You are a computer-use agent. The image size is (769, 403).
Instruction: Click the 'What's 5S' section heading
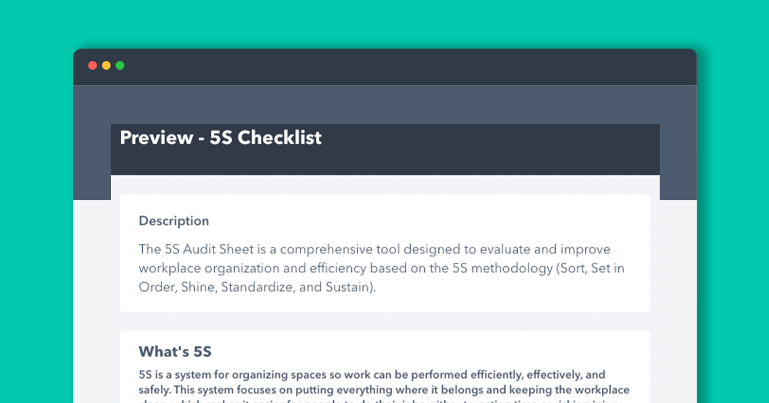click(175, 352)
